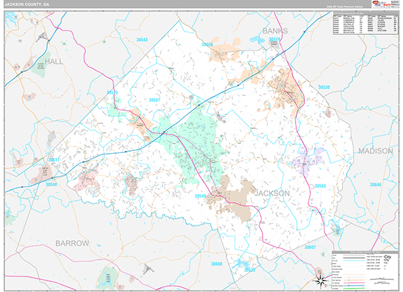Click ZIP code label 30567

point(154,100)
